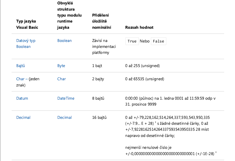
Task: Click the "Přidělení úložiště nominální" column header
Action: point(102,21)
